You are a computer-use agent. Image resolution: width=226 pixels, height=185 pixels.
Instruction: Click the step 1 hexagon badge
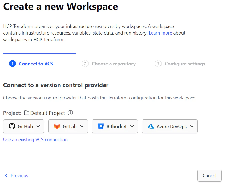coord(13,64)
